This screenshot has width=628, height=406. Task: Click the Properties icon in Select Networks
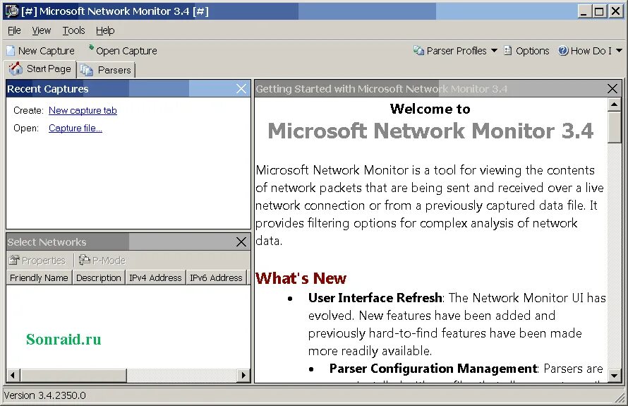point(14,260)
